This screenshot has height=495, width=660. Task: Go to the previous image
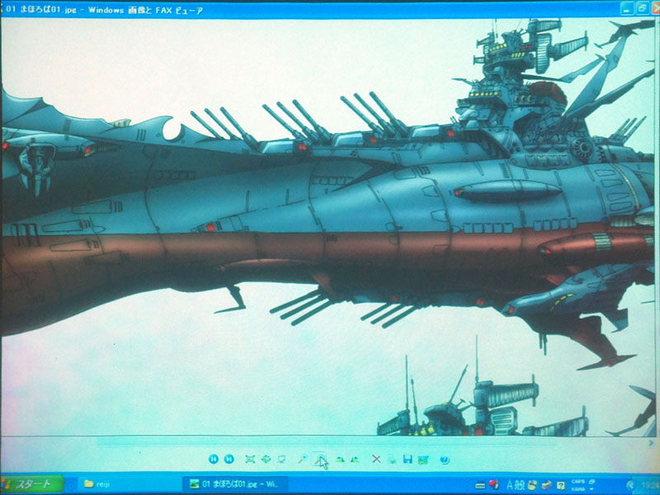pyautogui.click(x=214, y=459)
